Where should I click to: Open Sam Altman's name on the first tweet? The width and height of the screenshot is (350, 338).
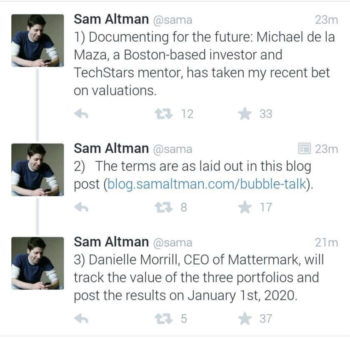pyautogui.click(x=111, y=19)
